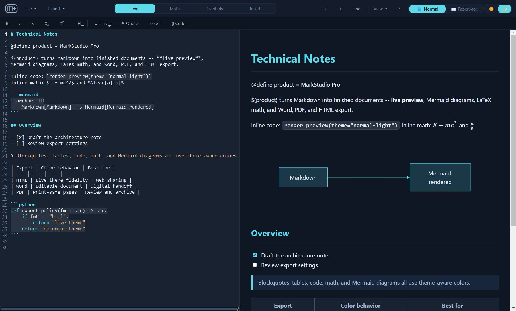Click the '# Technical Notes' editor line
Viewport: 516px width, 311px height.
click(x=34, y=34)
